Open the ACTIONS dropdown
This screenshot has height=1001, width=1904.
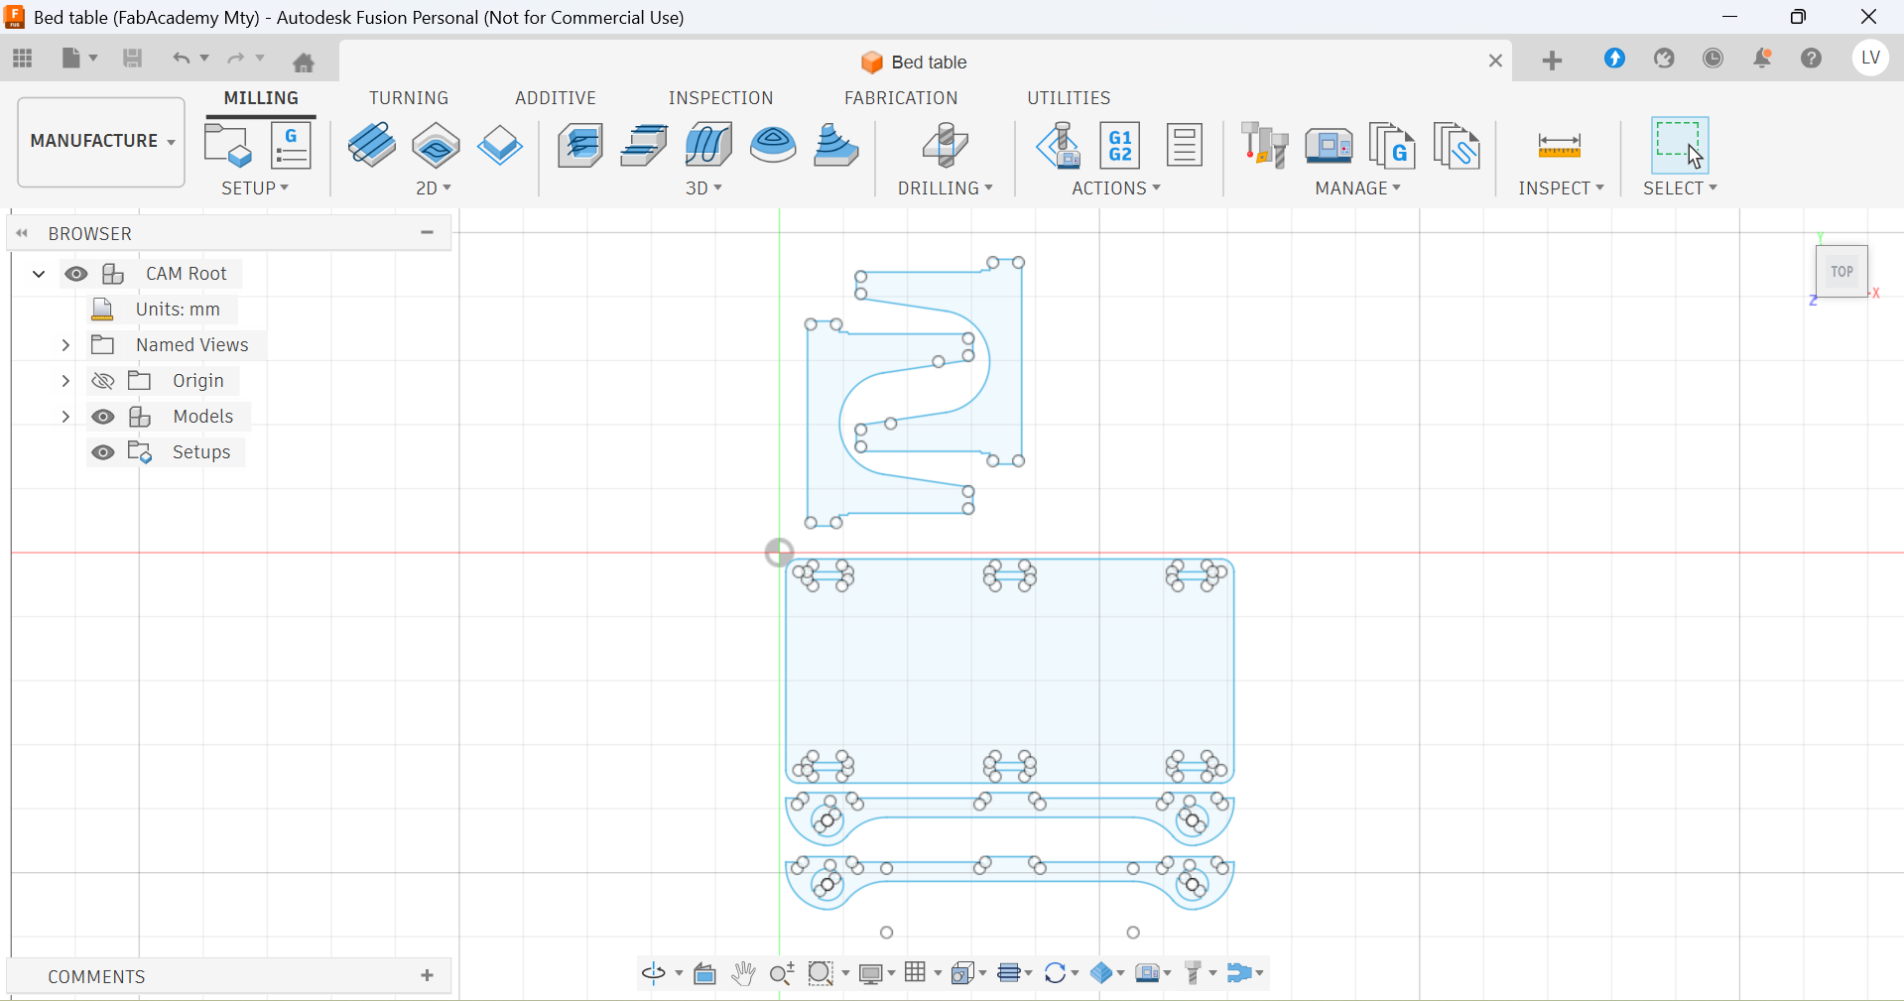(x=1116, y=188)
